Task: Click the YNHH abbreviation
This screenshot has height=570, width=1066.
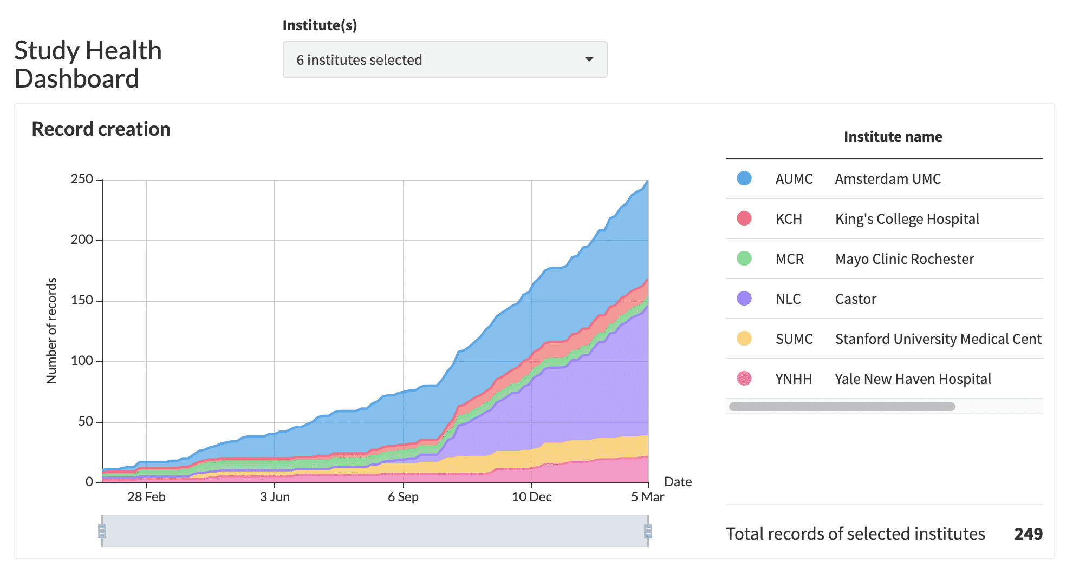Action: 794,379
